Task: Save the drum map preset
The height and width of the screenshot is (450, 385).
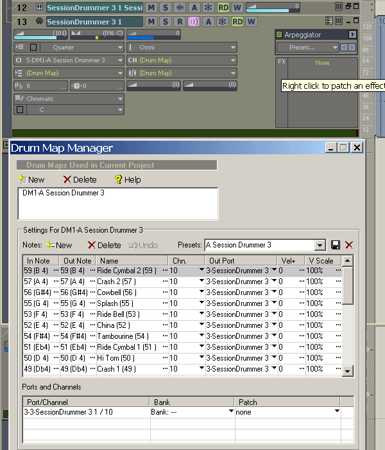Action: click(335, 245)
